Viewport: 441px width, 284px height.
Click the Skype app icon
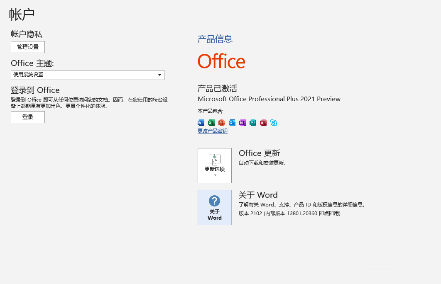click(x=274, y=123)
